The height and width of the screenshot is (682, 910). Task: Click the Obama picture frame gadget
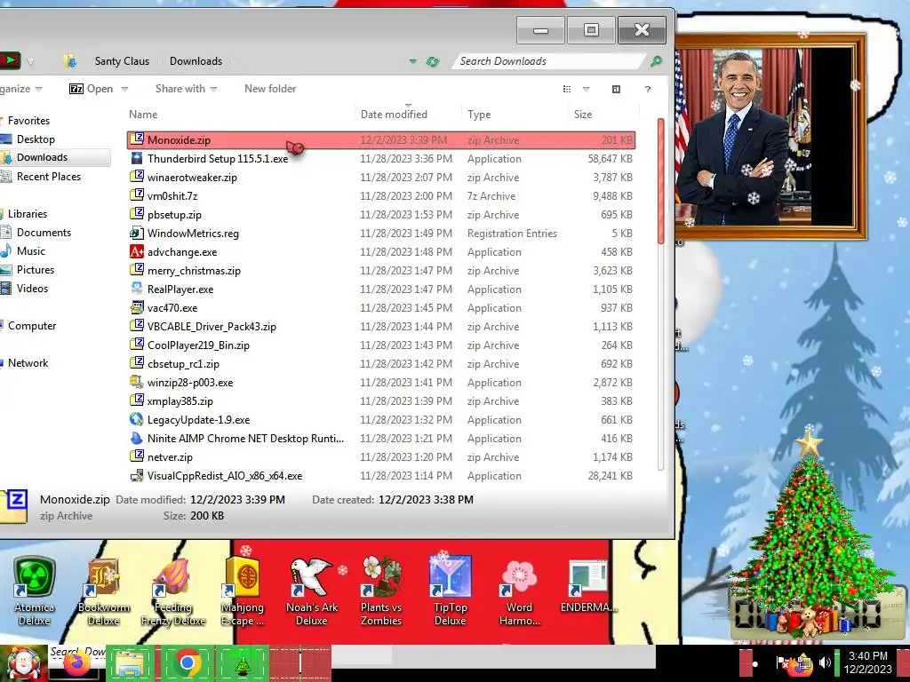coord(770,137)
